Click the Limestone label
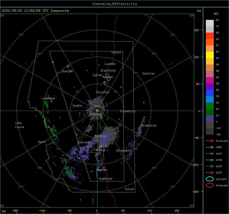Viewport: 229px width, 214px height. click(x=48, y=98)
